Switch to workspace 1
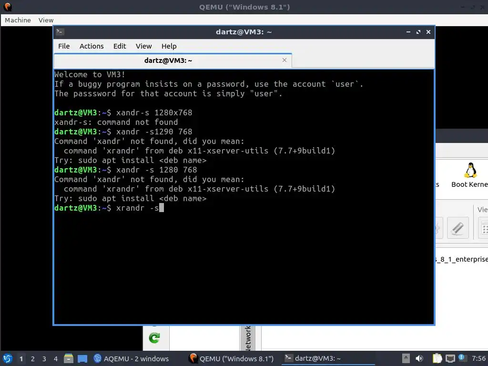 coord(21,359)
